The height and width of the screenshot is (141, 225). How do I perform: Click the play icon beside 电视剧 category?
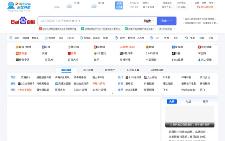pos(81,38)
